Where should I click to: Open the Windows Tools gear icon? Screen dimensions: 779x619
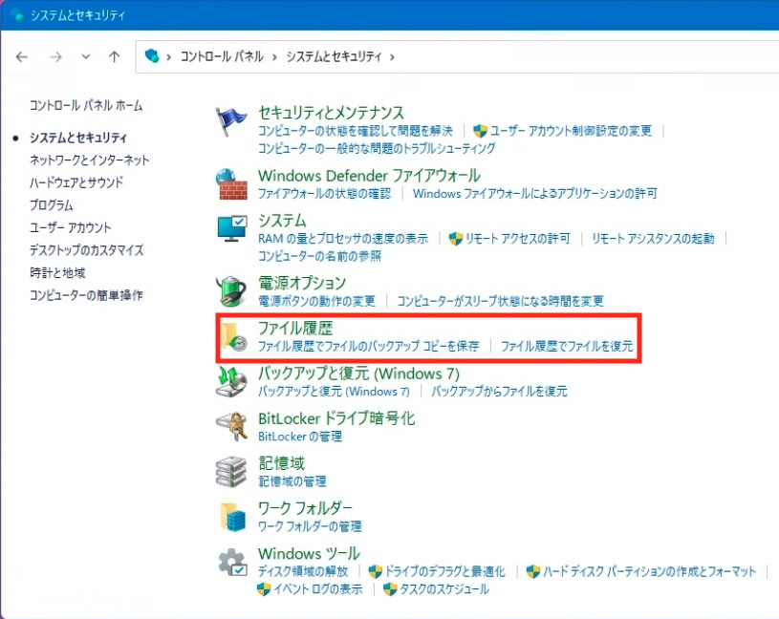pos(232,562)
